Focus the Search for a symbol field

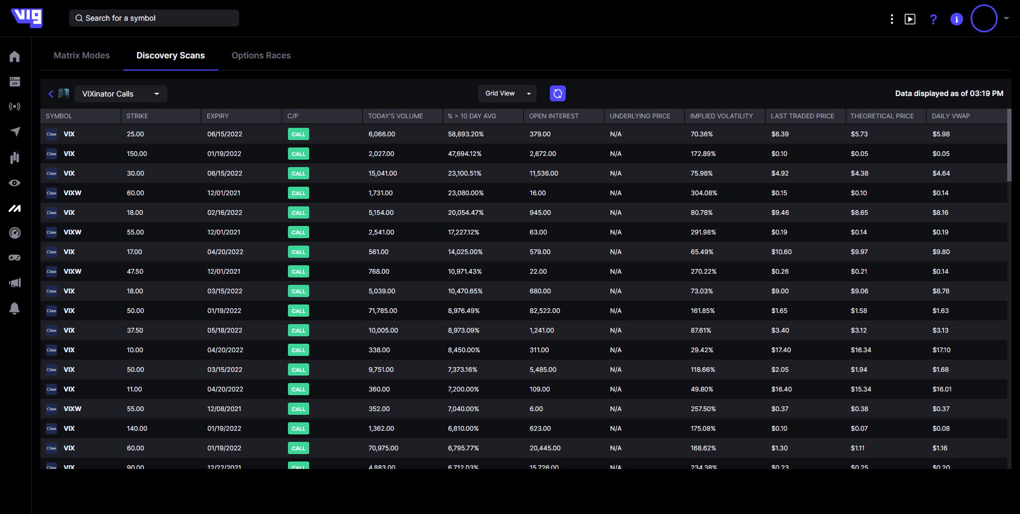point(154,18)
